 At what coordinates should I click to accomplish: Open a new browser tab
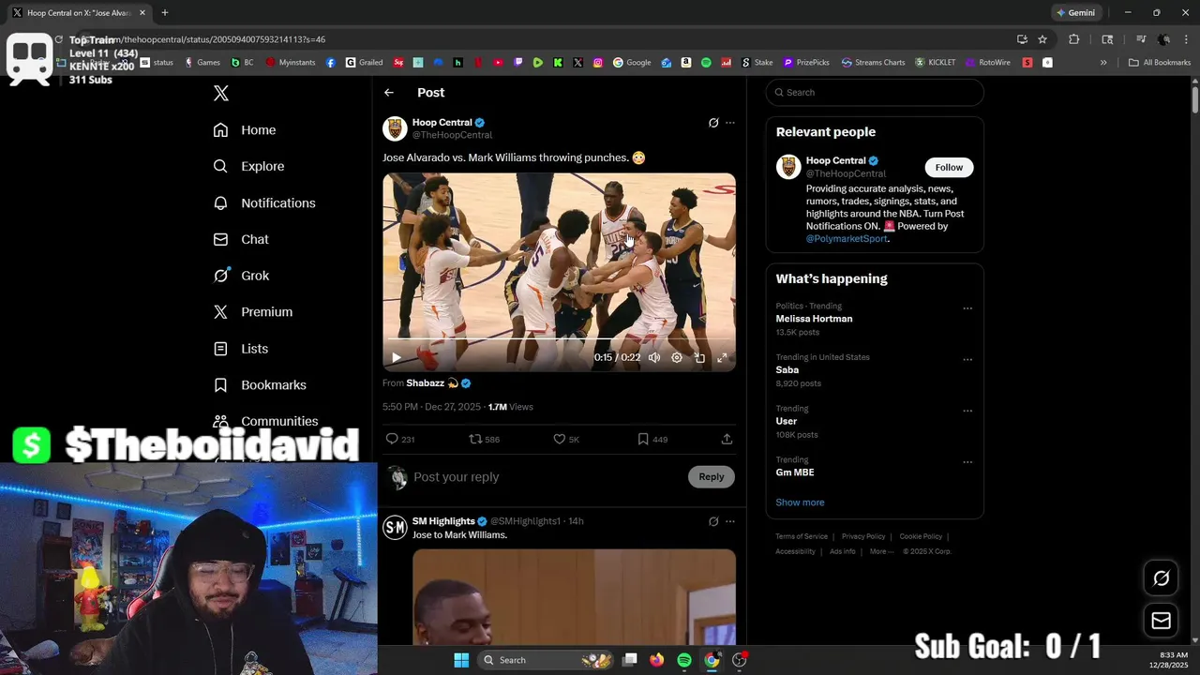click(165, 13)
